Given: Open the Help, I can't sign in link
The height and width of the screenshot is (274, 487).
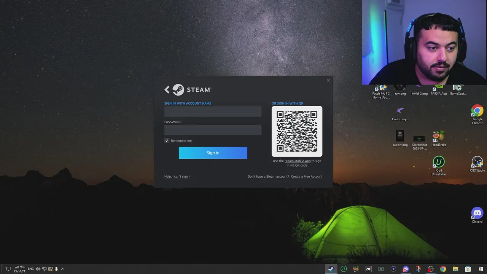Looking at the screenshot, I should pyautogui.click(x=178, y=177).
